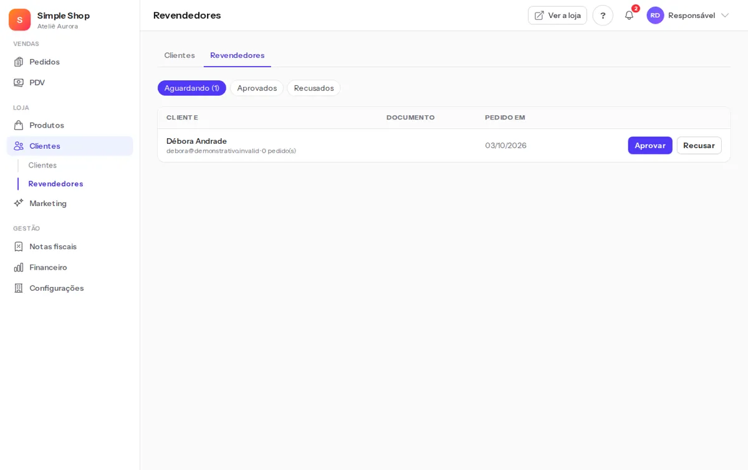Click the Simple Shop logo icon
The width and height of the screenshot is (748, 470).
tap(19, 19)
